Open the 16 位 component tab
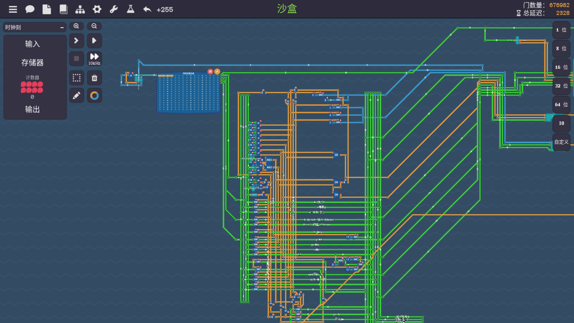The image size is (574, 323). point(561,67)
